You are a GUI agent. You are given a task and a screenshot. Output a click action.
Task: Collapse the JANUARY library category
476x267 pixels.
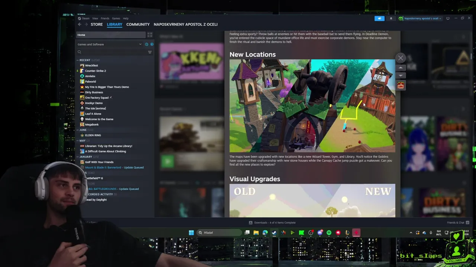(78, 157)
